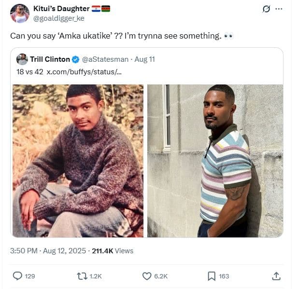The height and width of the screenshot is (289, 297).
Task: Click the Trill Clinton quoted name
Action: (x=50, y=59)
